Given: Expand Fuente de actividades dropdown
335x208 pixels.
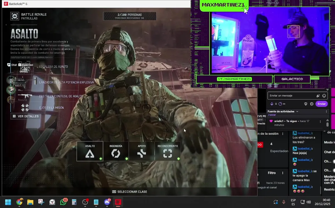Looking at the screenshot, I should 297,112.
